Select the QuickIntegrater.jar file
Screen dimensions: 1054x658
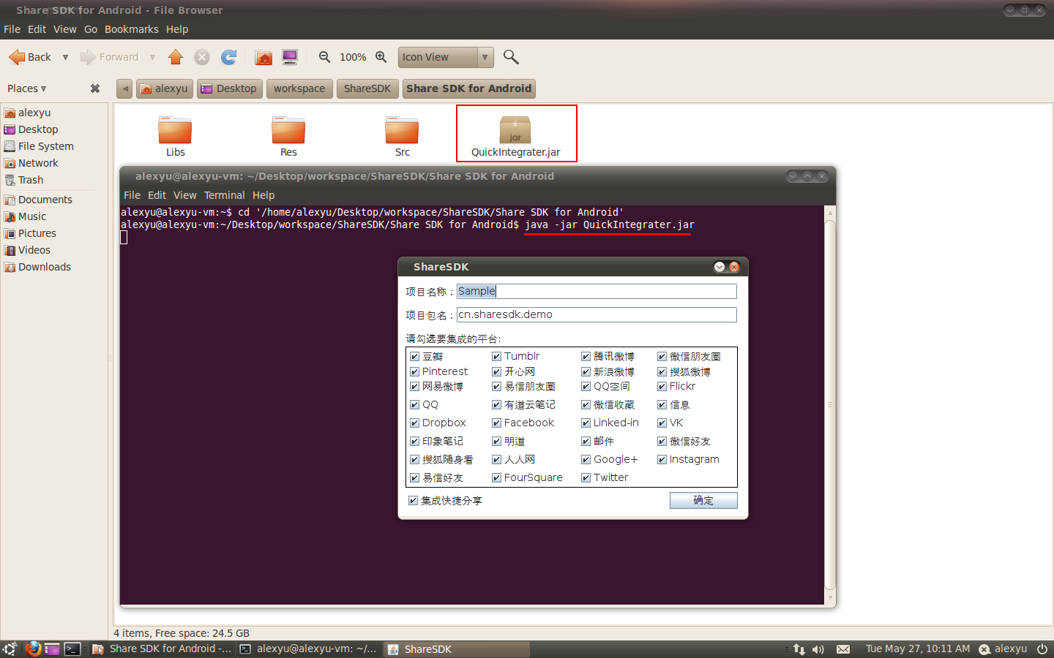coord(516,137)
